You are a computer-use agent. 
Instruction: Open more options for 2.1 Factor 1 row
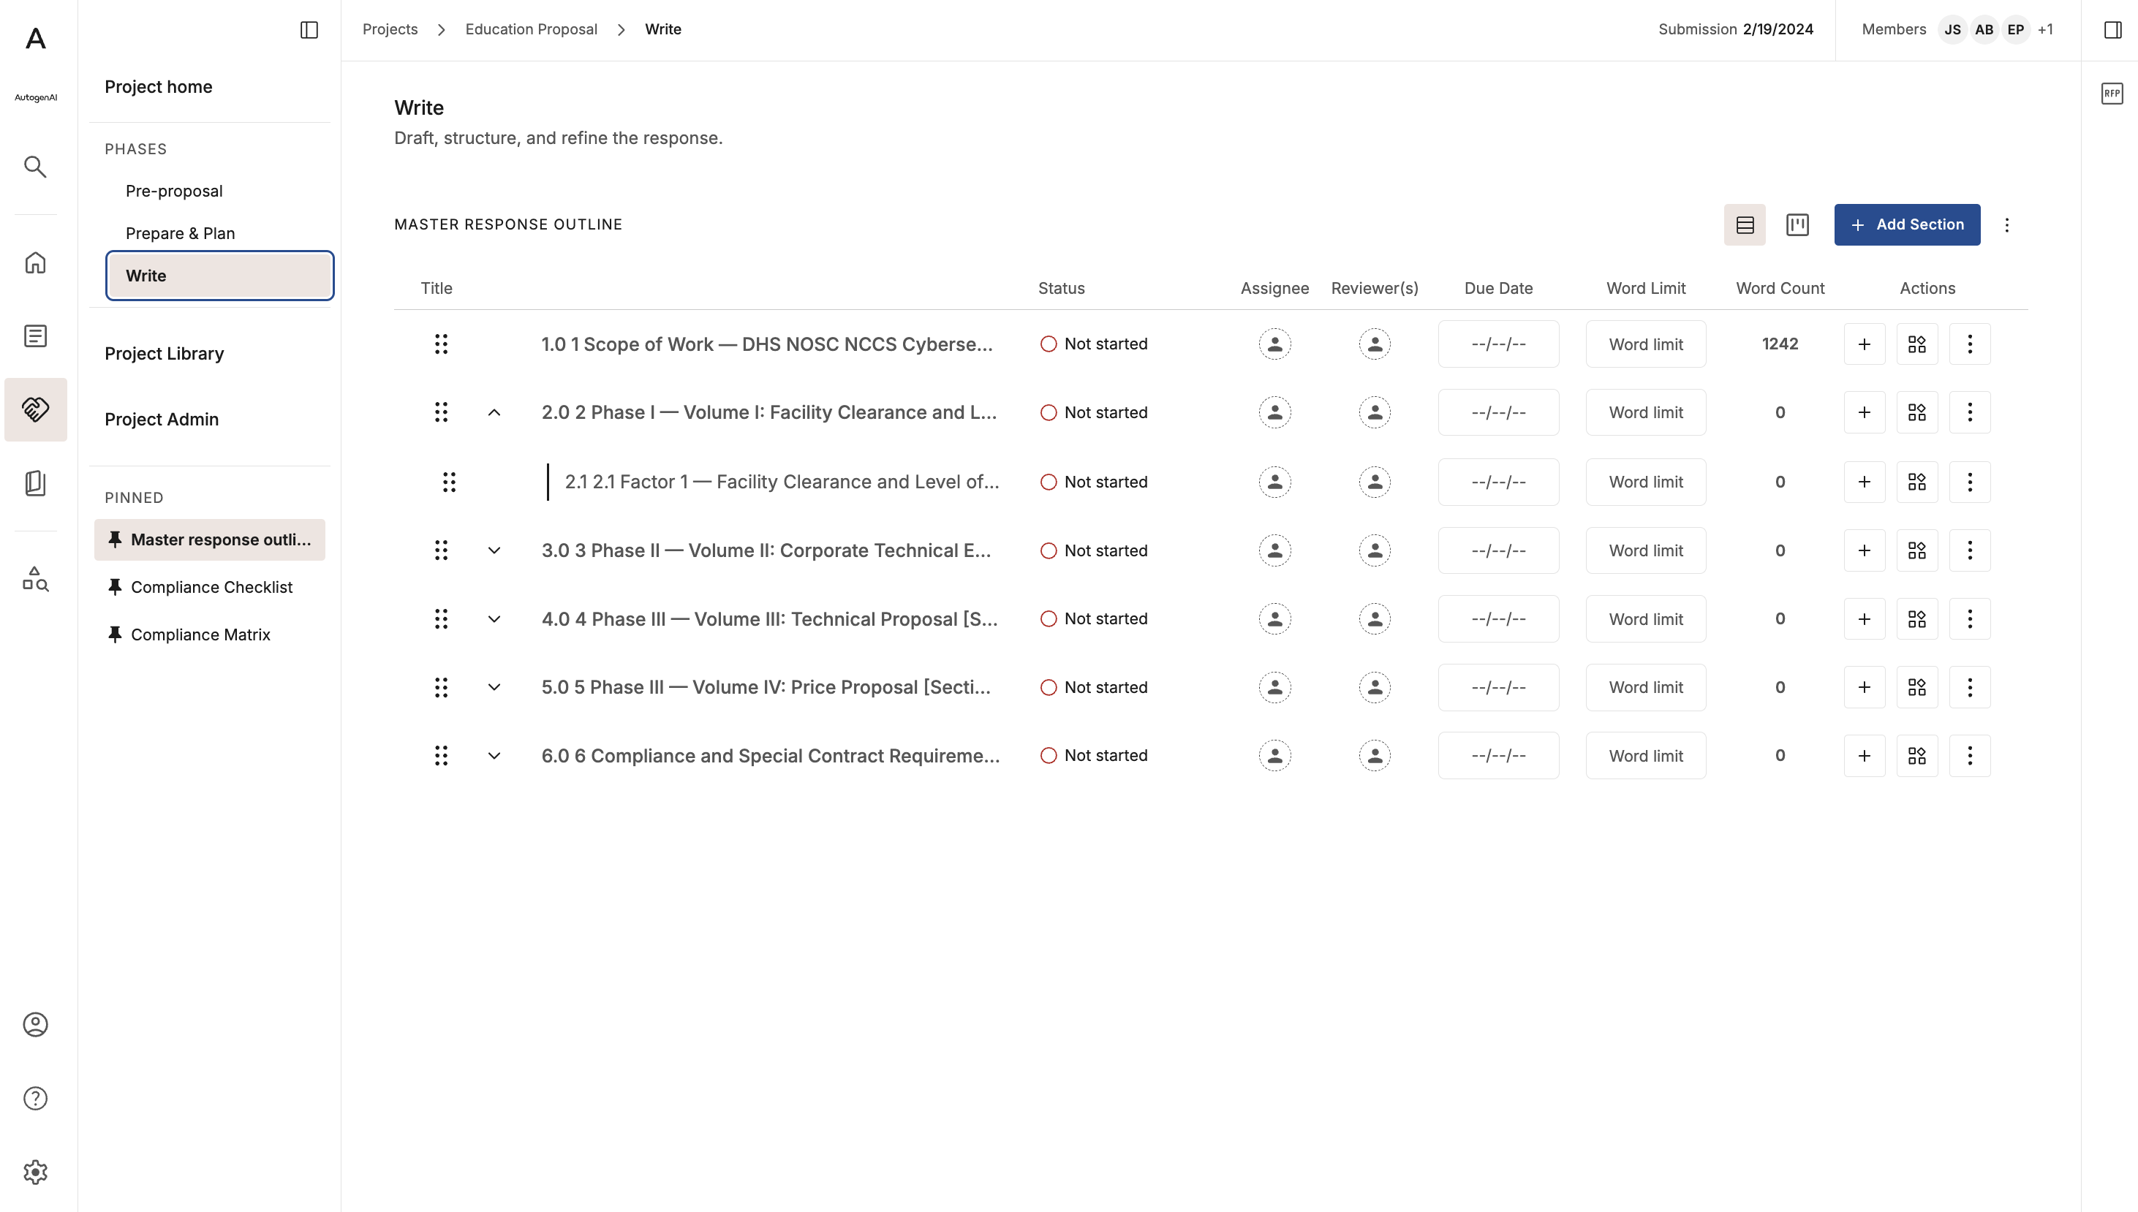pyautogui.click(x=1970, y=482)
